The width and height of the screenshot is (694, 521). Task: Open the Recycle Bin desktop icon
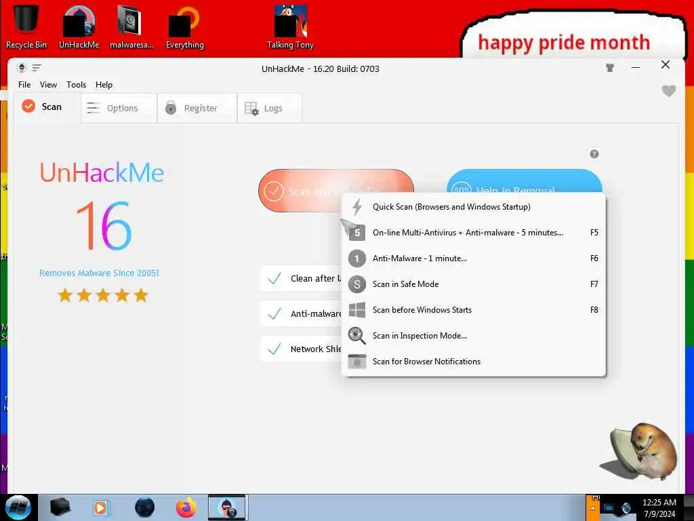coord(26,26)
